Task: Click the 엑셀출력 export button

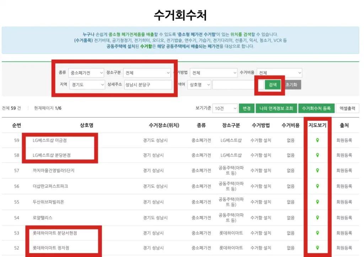Action: [x=347, y=108]
